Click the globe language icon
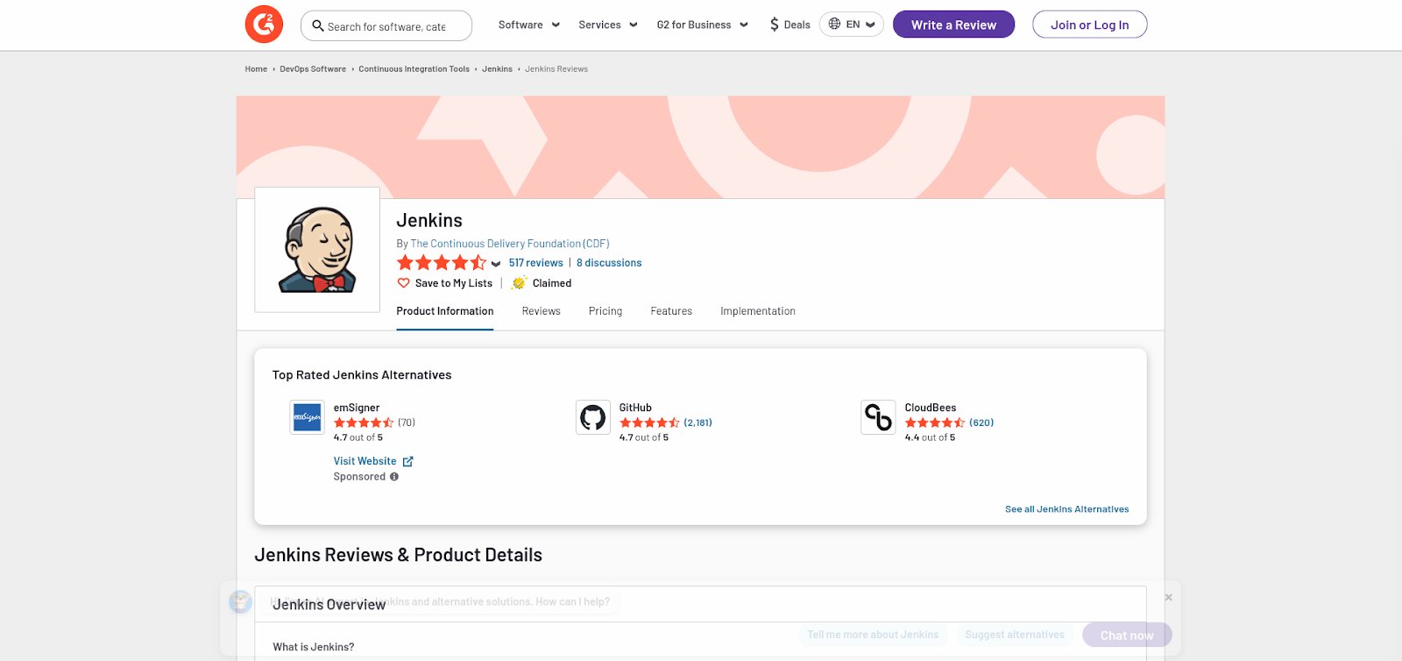 tap(834, 25)
